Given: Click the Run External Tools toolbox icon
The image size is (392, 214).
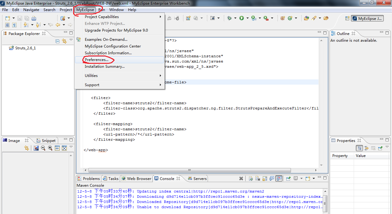Looking at the screenshot, I should pos(266,18).
